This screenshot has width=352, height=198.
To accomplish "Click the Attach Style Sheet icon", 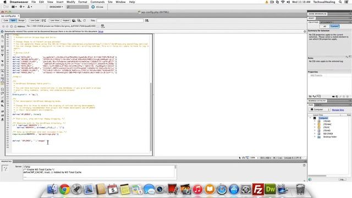I will pyautogui.click(x=333, y=97).
